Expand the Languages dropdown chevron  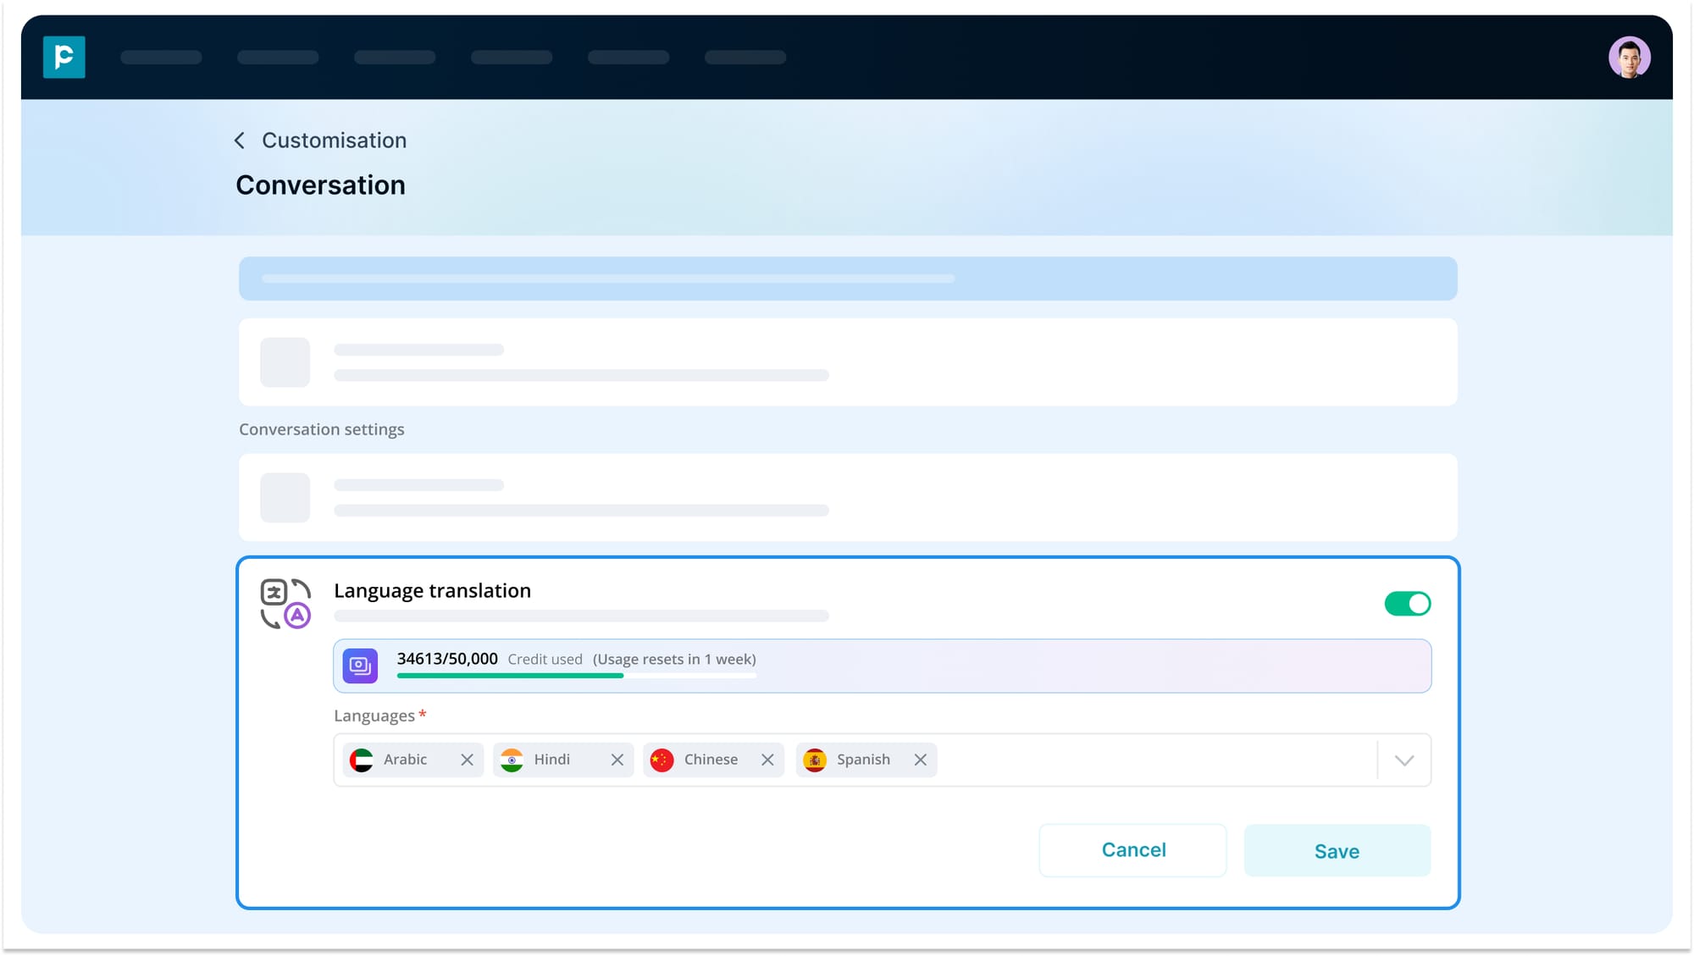[x=1403, y=760]
